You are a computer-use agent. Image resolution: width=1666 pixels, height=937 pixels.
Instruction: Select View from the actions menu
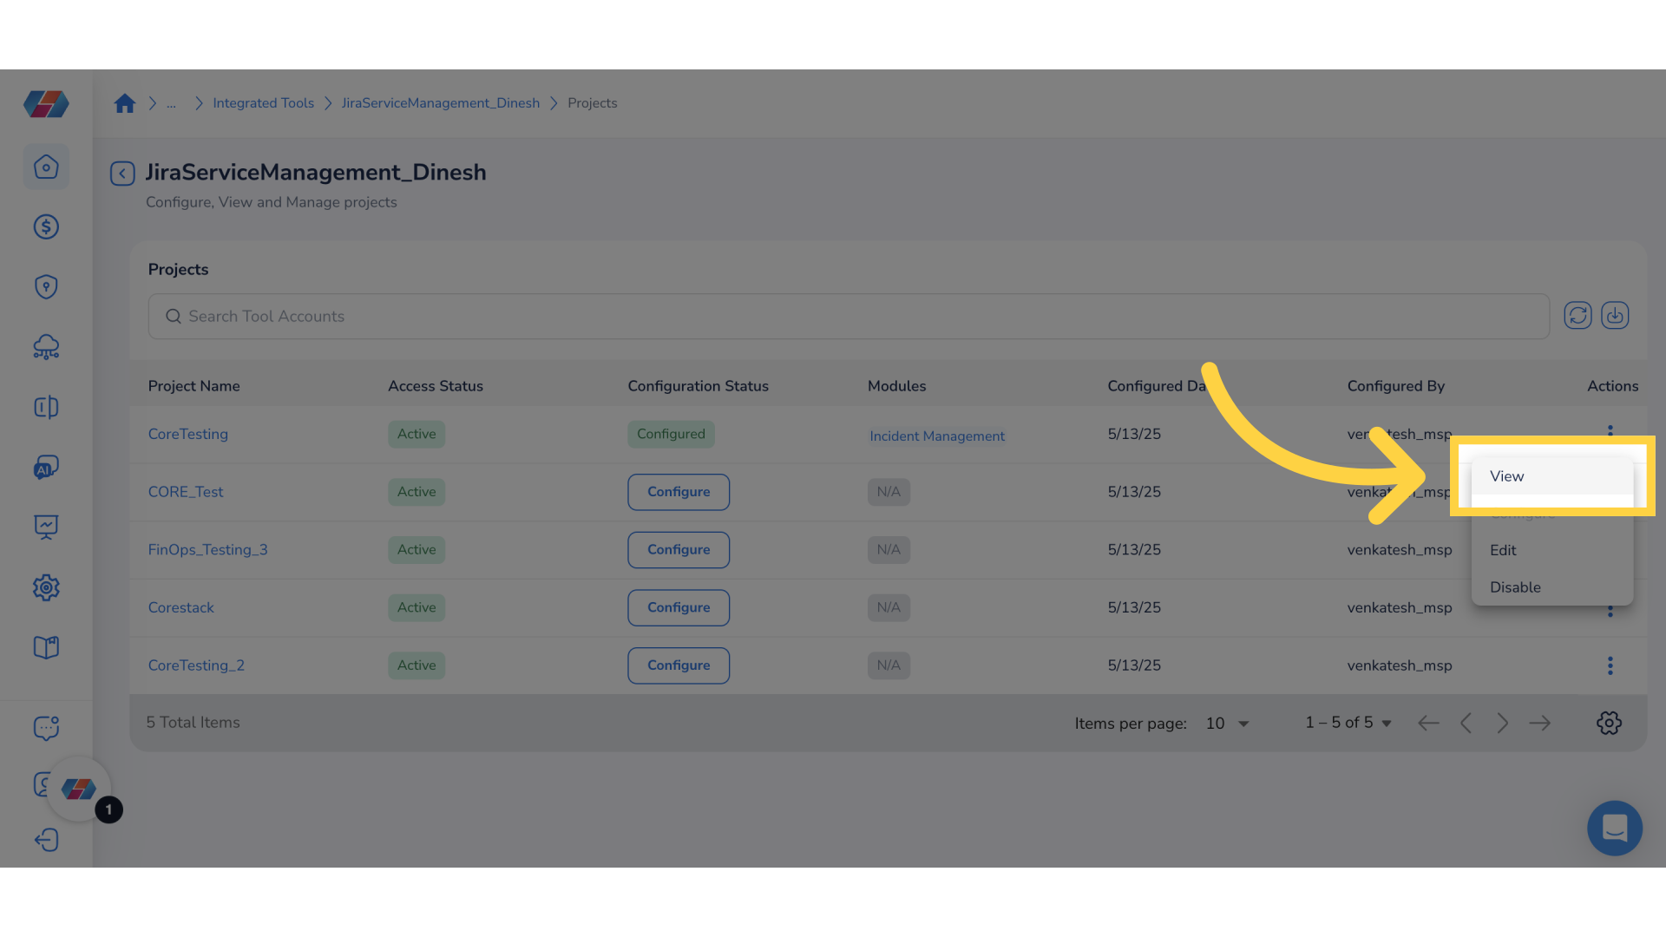pos(1552,476)
